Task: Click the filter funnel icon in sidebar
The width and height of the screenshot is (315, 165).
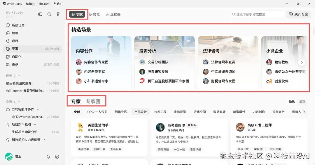Action: tap(58, 14)
